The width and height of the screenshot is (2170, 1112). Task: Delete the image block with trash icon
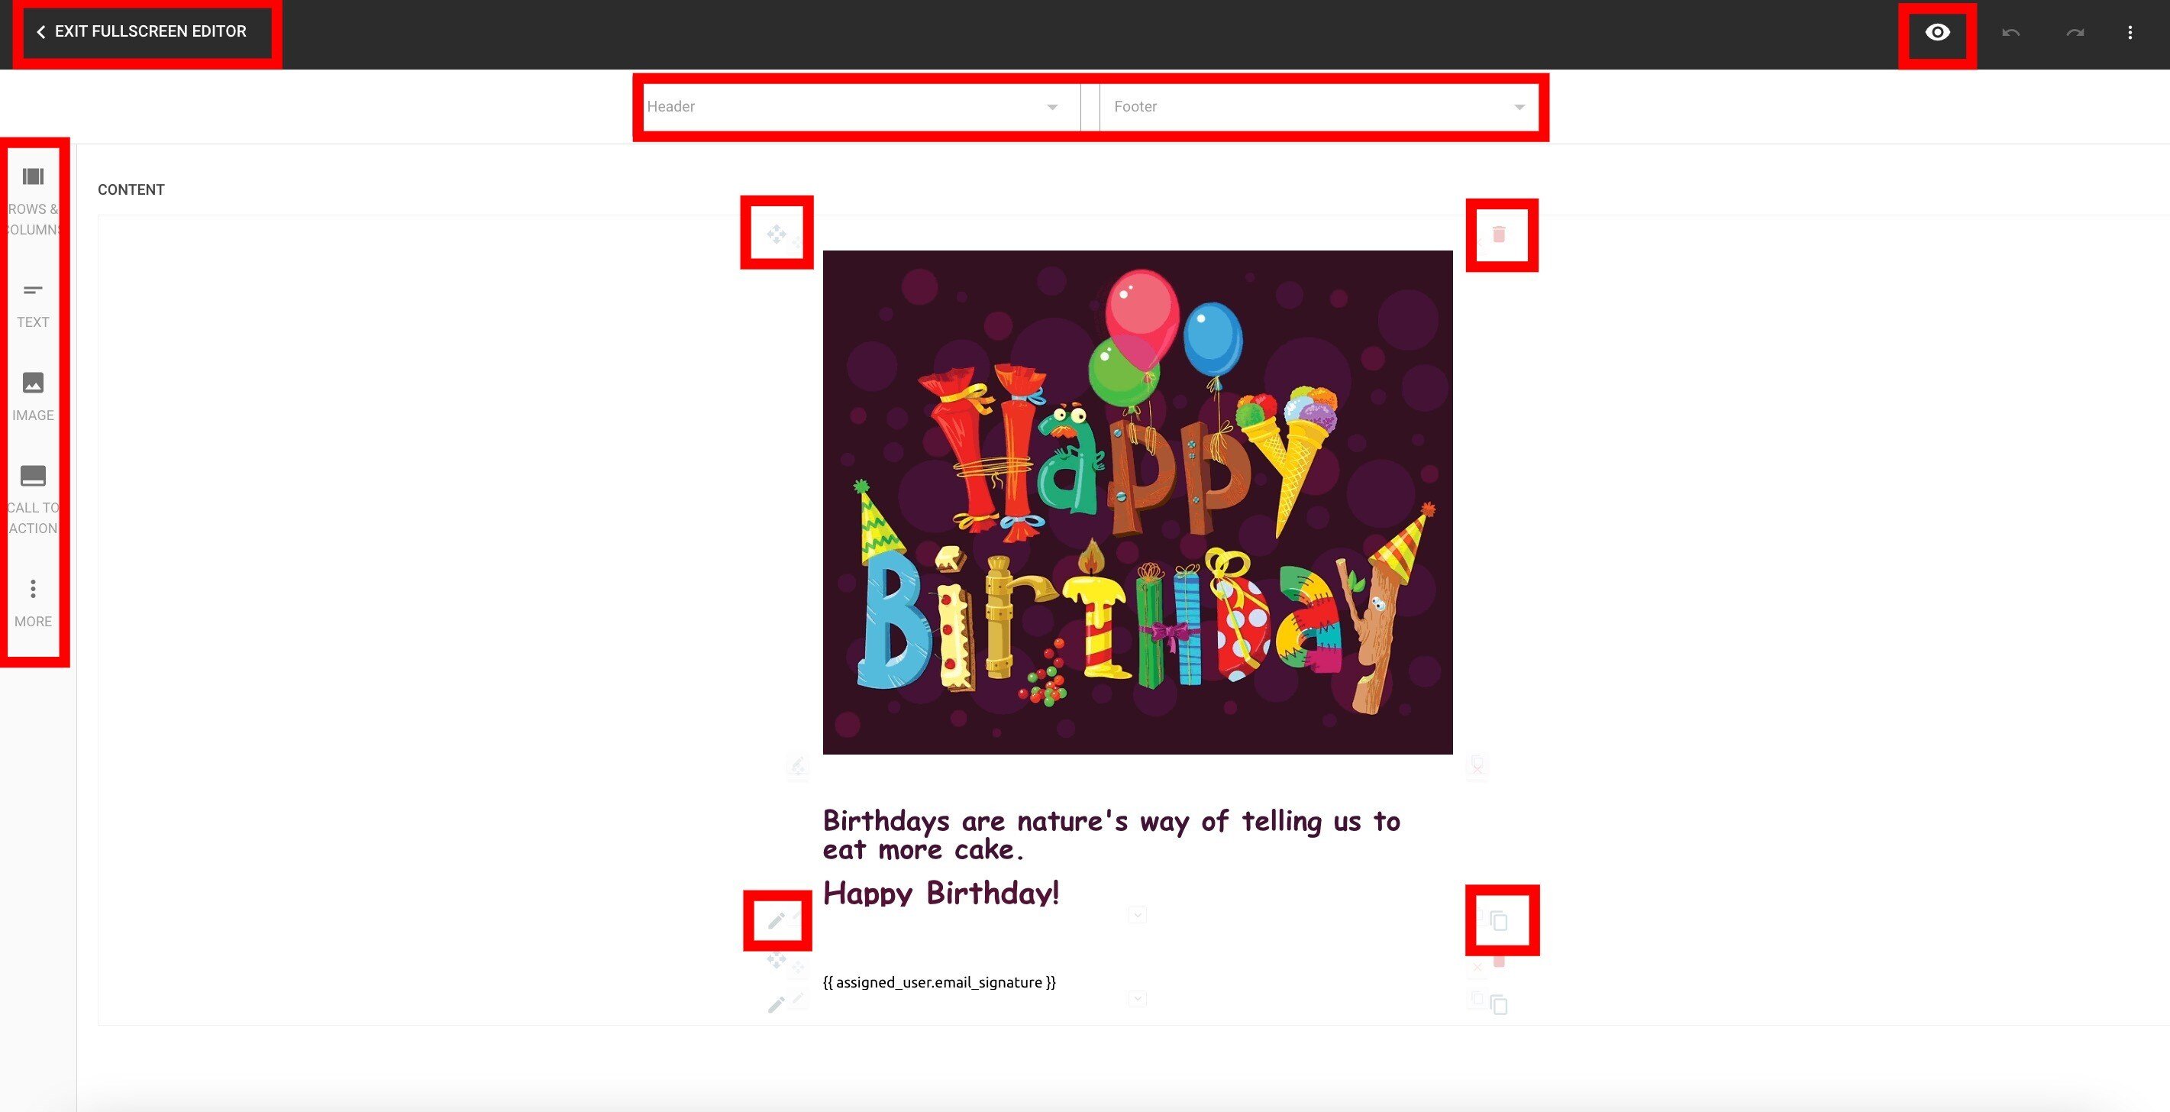pos(1499,234)
